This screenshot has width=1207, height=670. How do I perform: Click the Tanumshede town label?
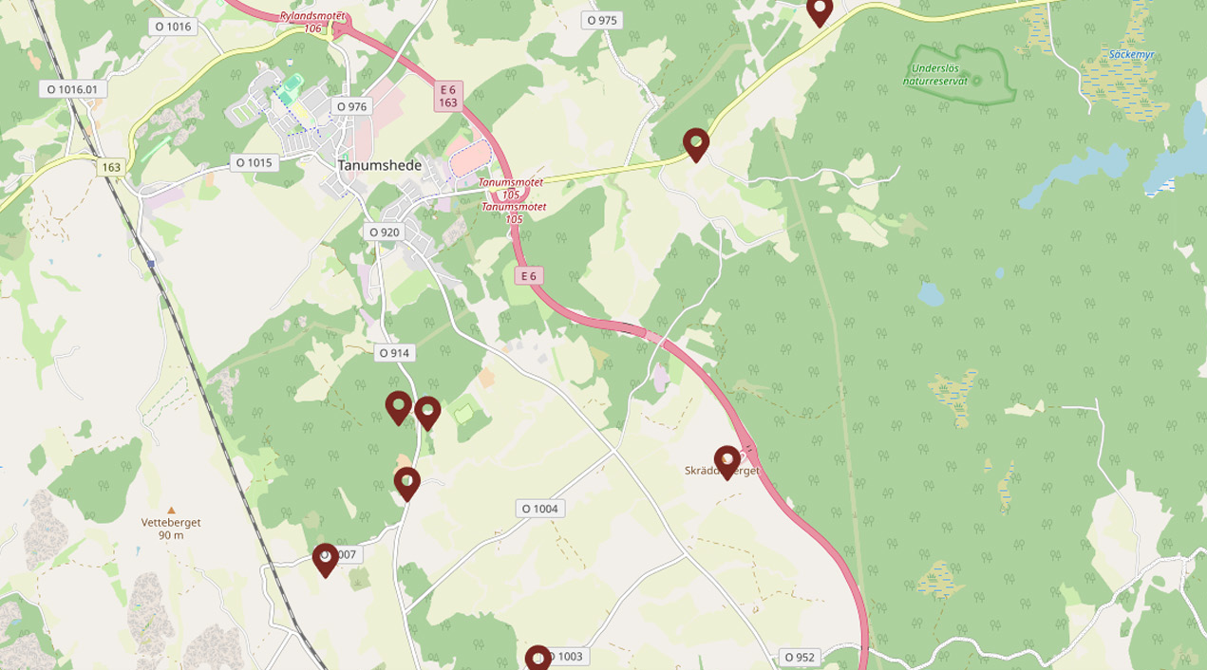pyautogui.click(x=380, y=165)
